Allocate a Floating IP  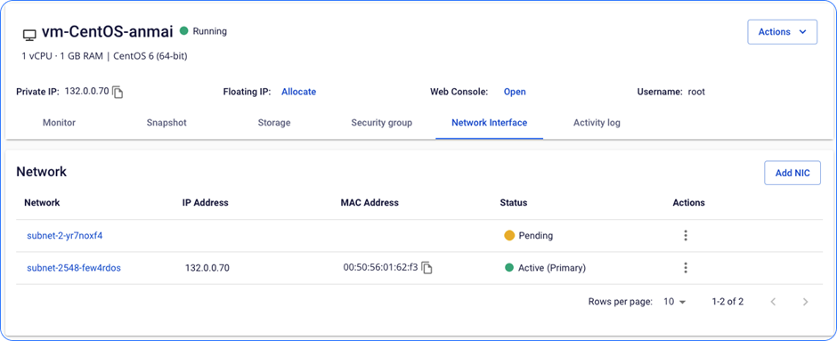299,92
